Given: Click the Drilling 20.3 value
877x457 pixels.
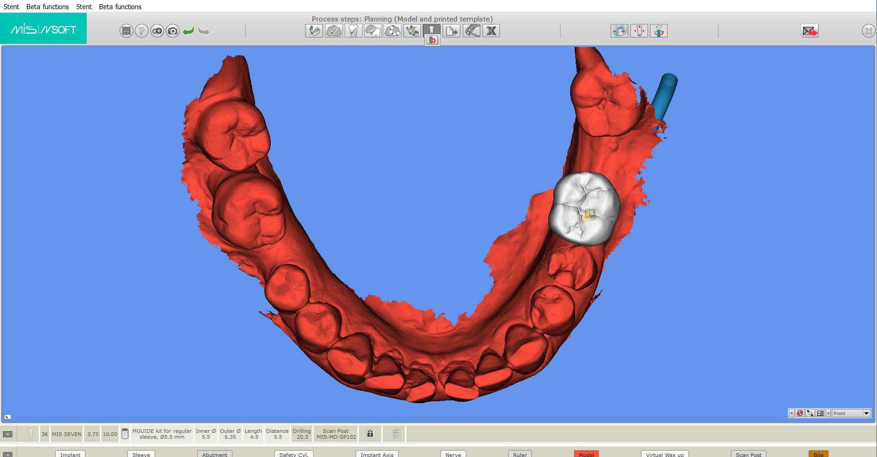Looking at the screenshot, I should [302, 434].
